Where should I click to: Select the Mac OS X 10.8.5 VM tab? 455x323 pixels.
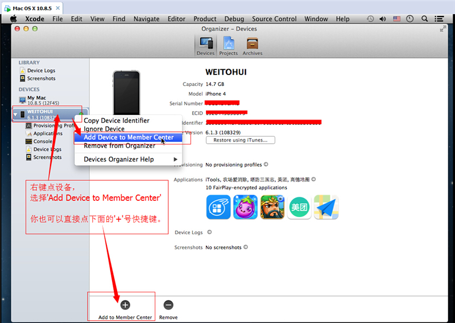32,8
